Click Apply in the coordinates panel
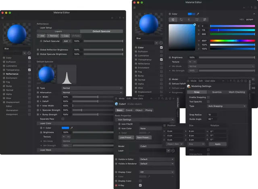 (218, 144)
